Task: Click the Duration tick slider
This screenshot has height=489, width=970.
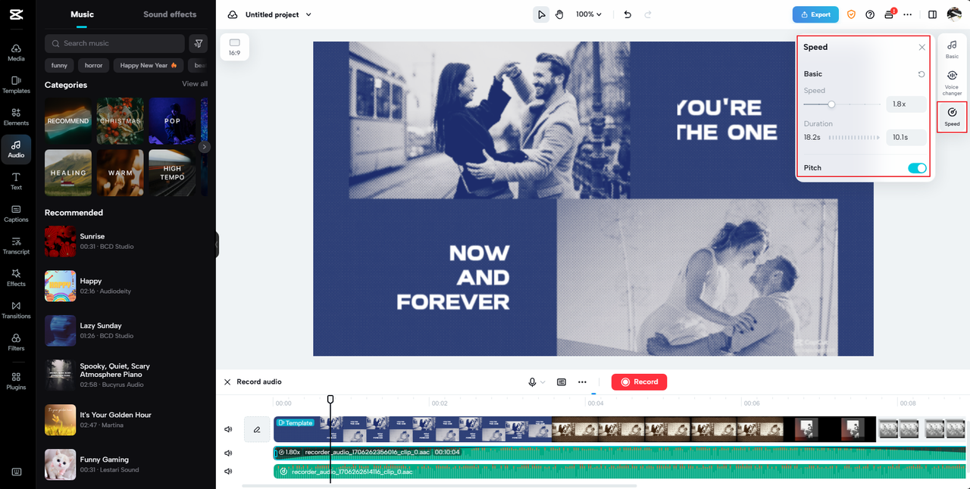Action: (x=854, y=138)
